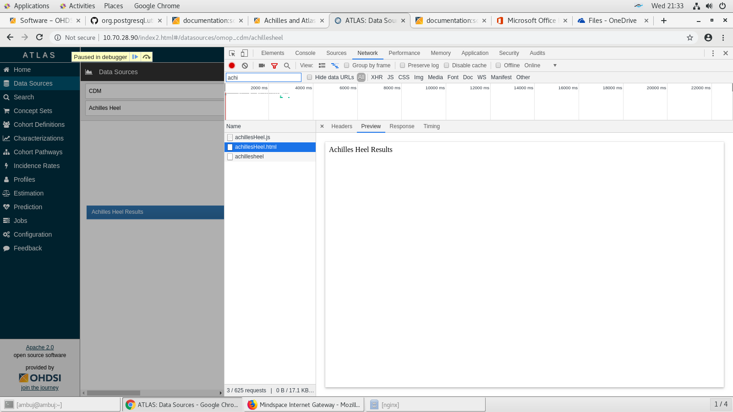
Task: Open the Mindspace Internet Gateway taskbar entry
Action: (304, 404)
